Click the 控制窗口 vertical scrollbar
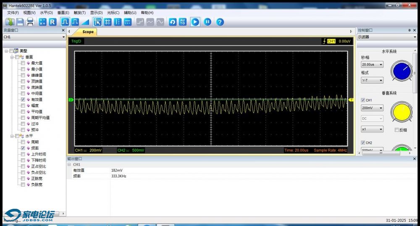Screen dimensions: 420x226 click(415, 72)
